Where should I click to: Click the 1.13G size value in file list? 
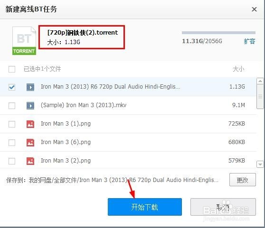(237, 87)
